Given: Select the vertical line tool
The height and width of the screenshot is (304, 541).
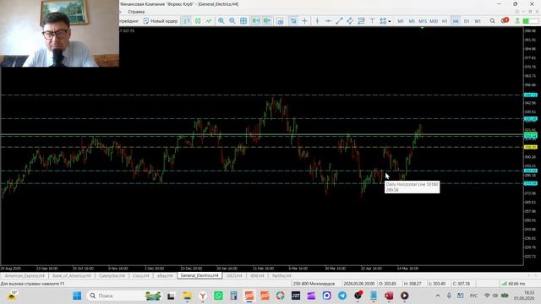Looking at the screenshot, I should (x=317, y=21).
